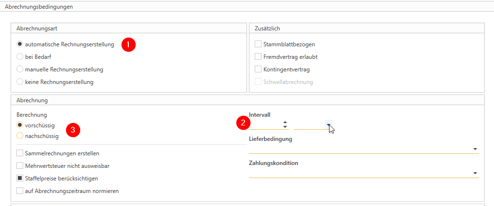
Task: Check auf Abrechnungszeitraum normieren
Action: [x=20, y=191]
